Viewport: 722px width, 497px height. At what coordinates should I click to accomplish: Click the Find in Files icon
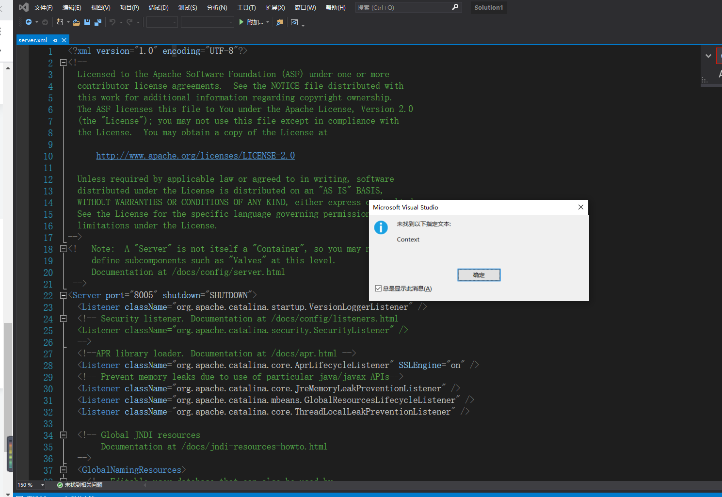(280, 22)
